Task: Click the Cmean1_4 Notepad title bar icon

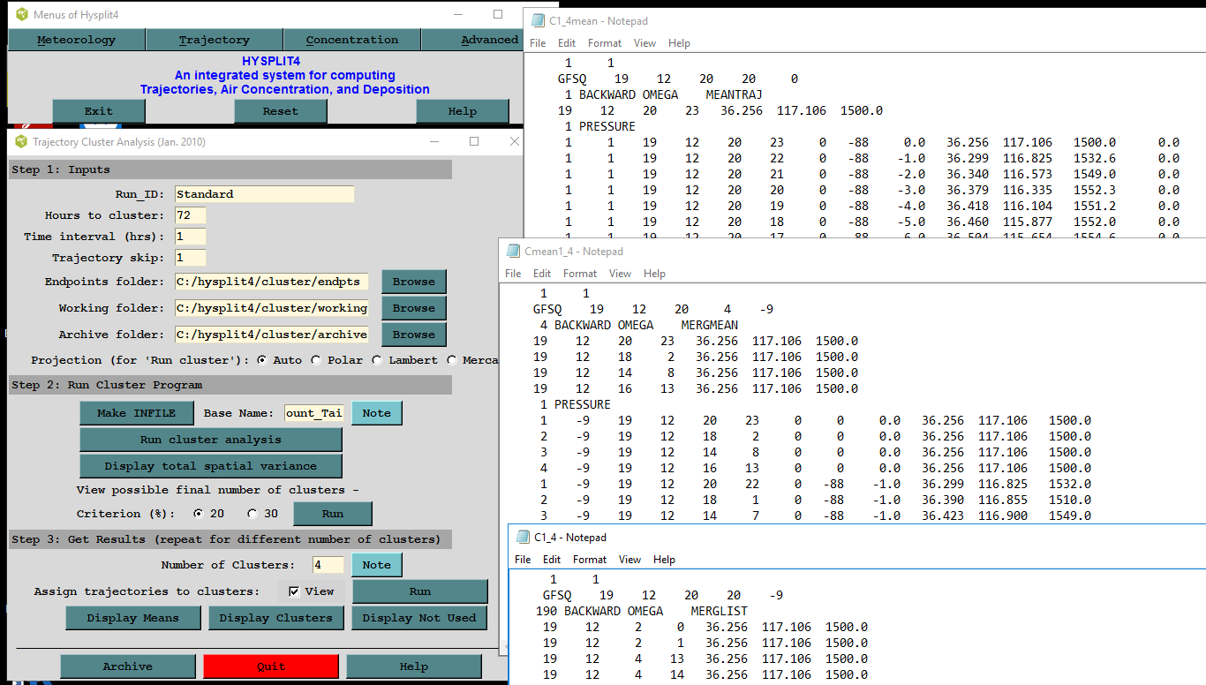Action: 513,252
